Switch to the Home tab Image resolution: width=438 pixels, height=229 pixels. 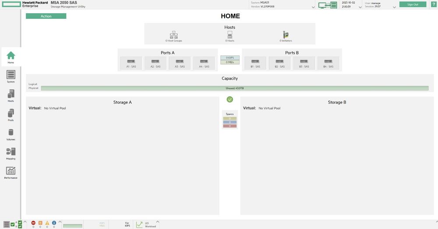point(11,57)
